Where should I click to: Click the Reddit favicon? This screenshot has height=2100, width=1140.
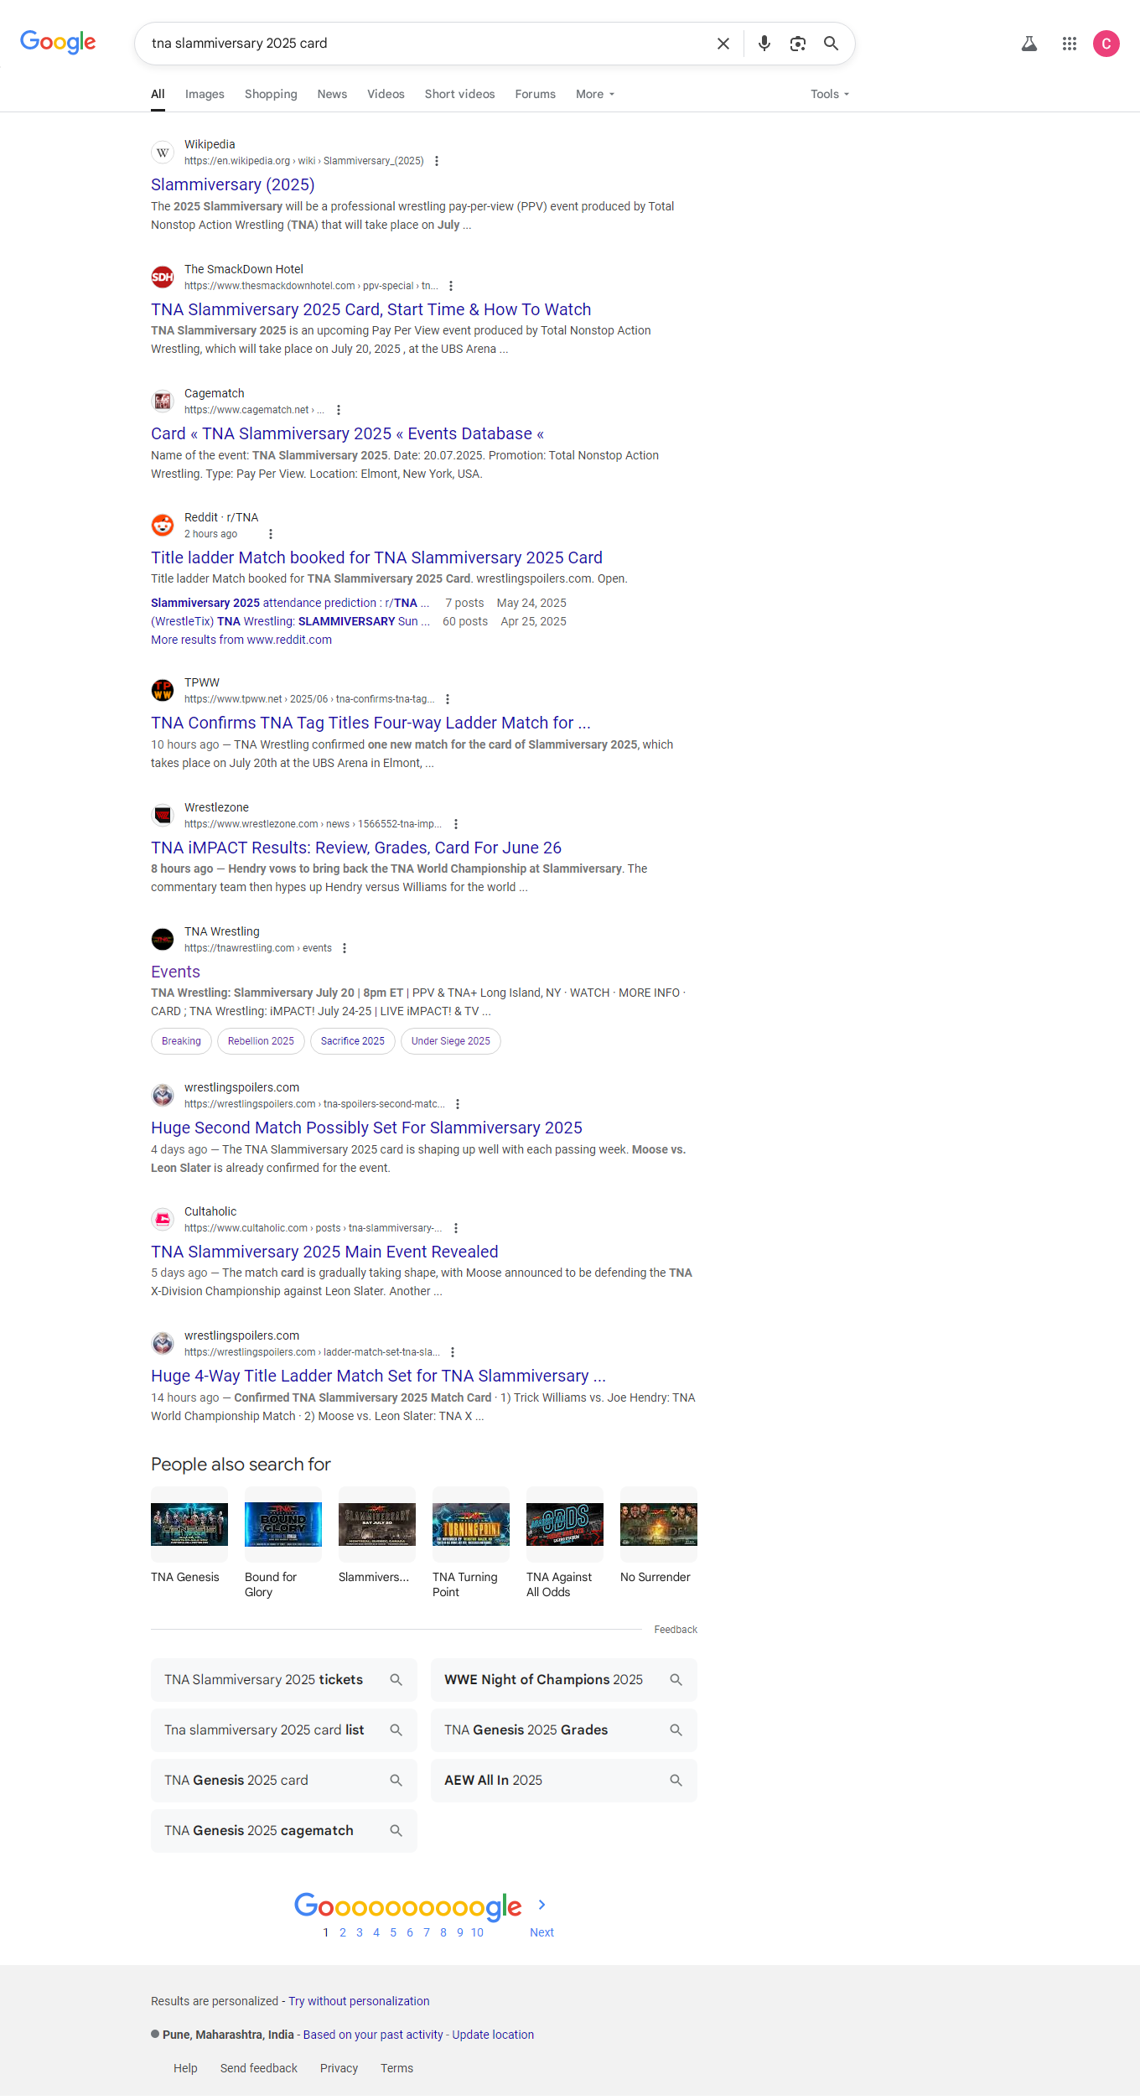coord(163,525)
